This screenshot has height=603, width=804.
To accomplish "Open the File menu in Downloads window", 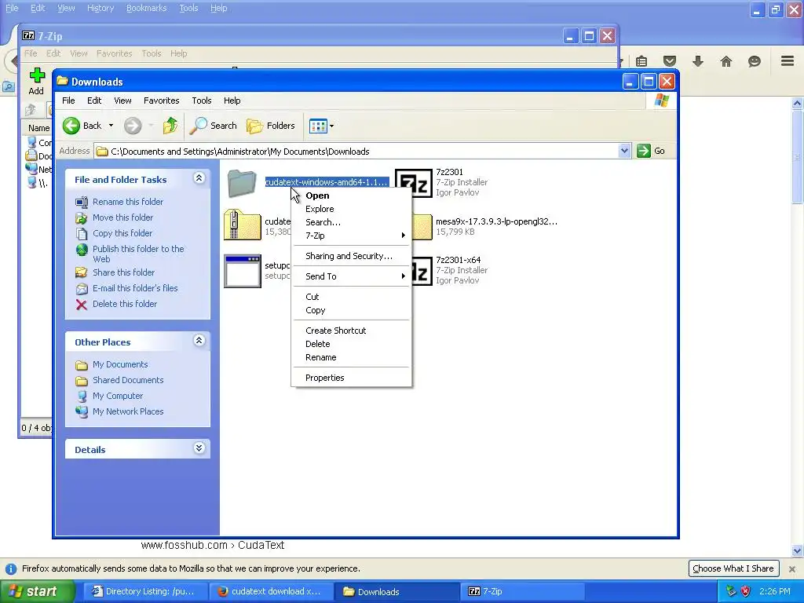I will [x=68, y=100].
